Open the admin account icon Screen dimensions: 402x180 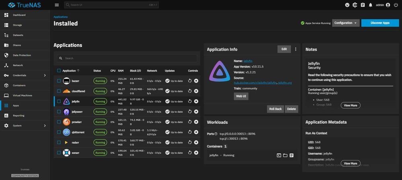(x=388, y=5)
